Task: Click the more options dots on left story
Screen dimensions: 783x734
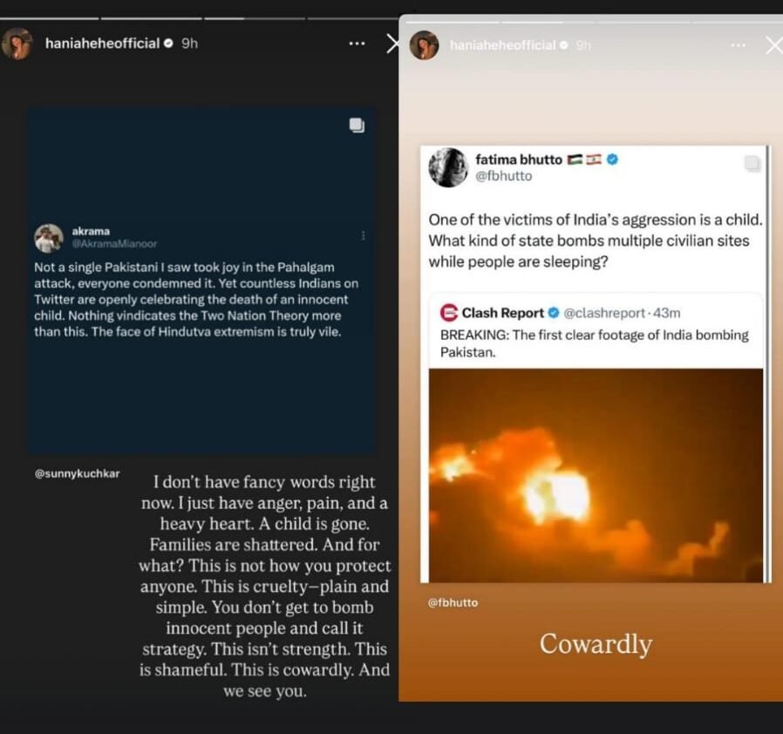Action: pyautogui.click(x=357, y=43)
